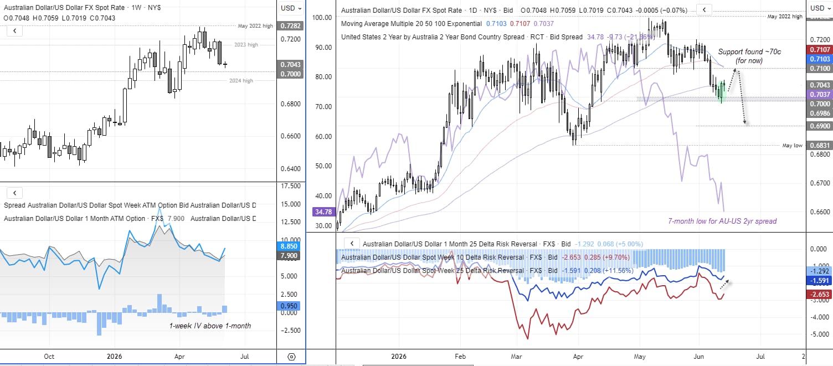Select Moving Average Multiple 20 50 100 Exponential legend

(412, 24)
